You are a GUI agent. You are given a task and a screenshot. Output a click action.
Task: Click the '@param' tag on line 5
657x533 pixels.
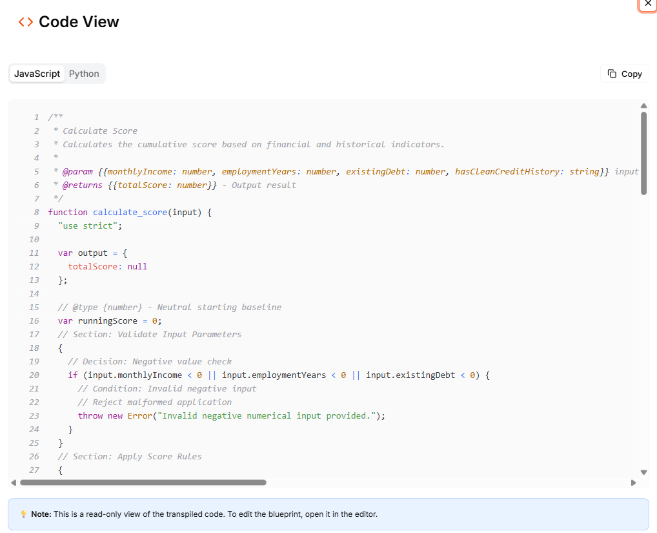(77, 171)
